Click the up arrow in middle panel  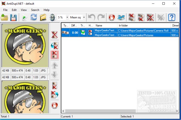tap(55, 66)
